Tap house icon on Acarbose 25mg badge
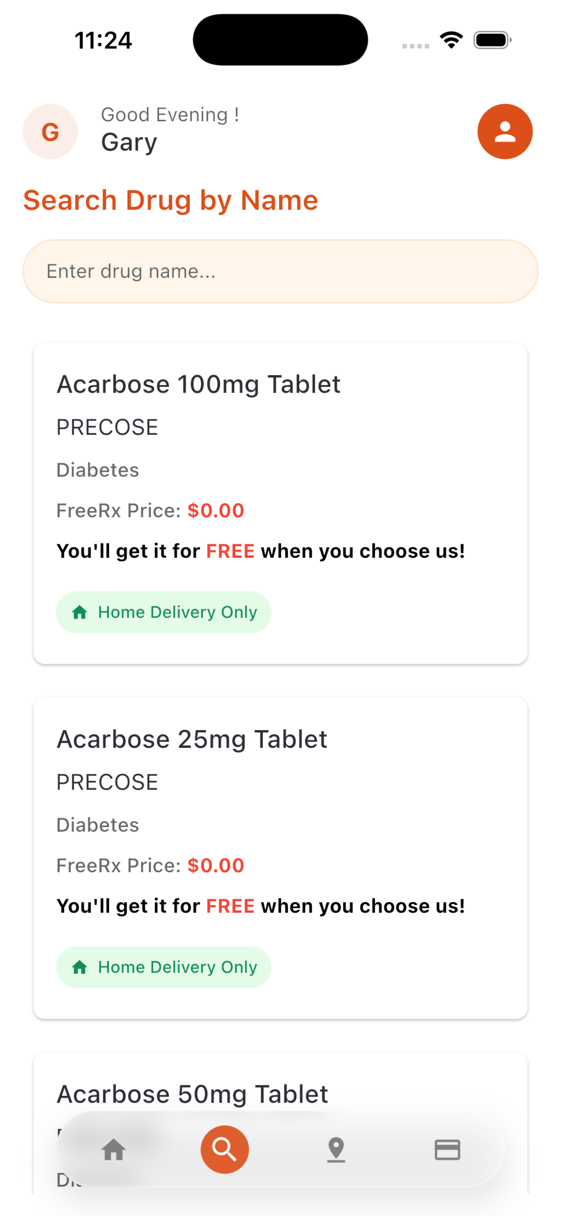561x1216 pixels. [x=79, y=967]
